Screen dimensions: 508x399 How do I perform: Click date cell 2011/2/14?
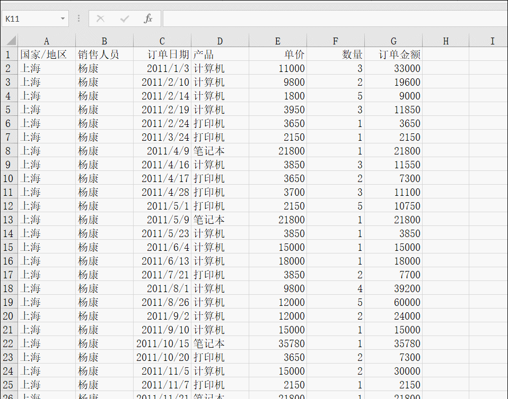pos(162,96)
